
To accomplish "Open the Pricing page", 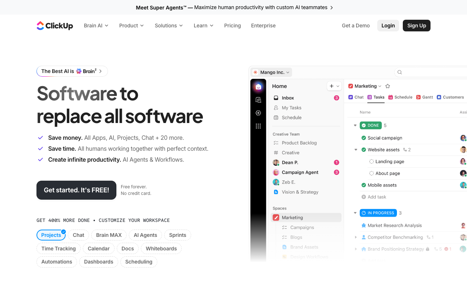I will pyautogui.click(x=232, y=26).
